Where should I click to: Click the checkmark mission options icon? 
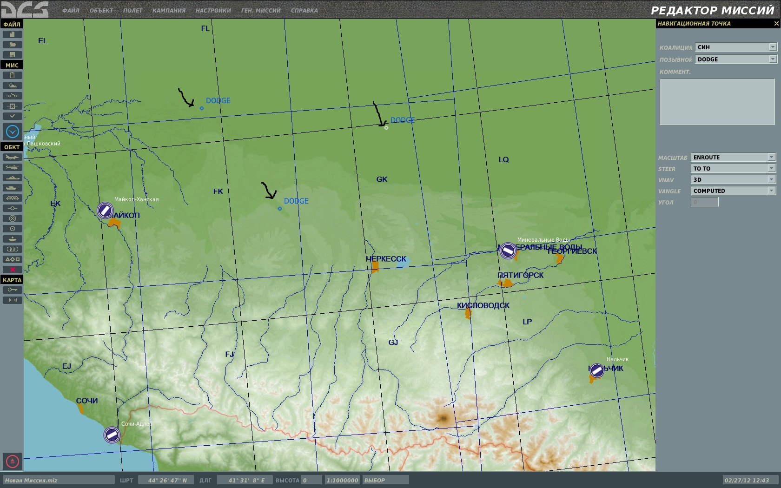pos(12,116)
